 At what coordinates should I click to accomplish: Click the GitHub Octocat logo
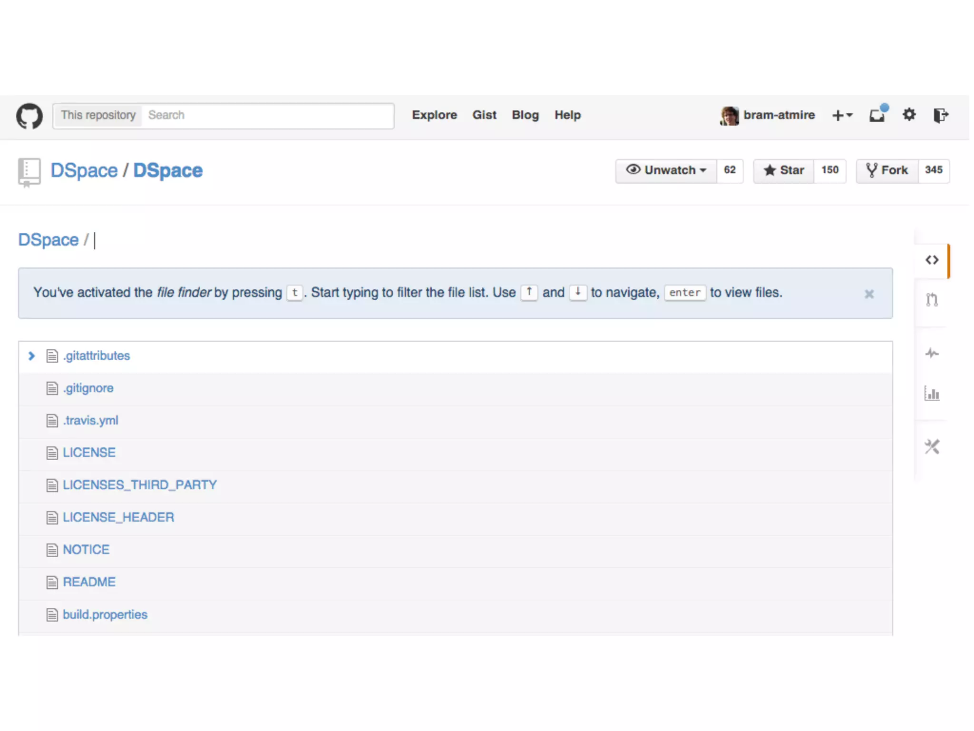tap(29, 116)
